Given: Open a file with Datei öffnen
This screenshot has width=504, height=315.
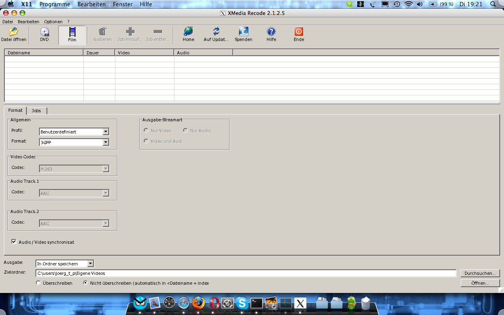Looking at the screenshot, I should tap(14, 35).
